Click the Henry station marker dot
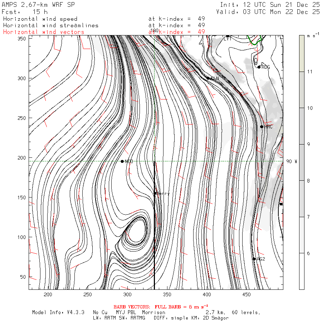This screenshot has width=322, height=322. (155, 194)
